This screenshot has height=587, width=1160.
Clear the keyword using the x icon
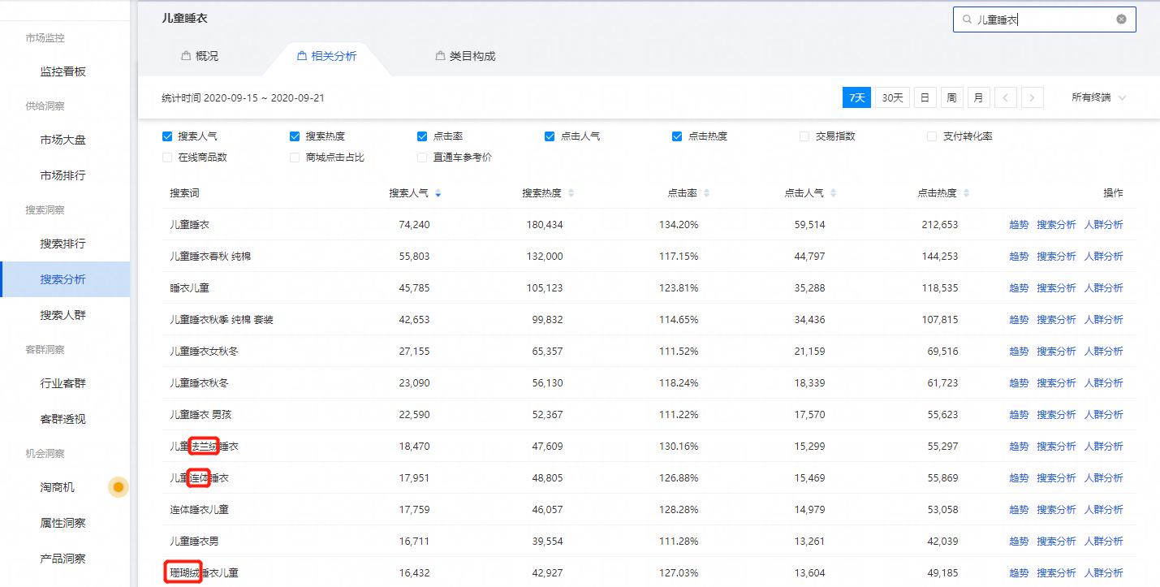(1121, 19)
